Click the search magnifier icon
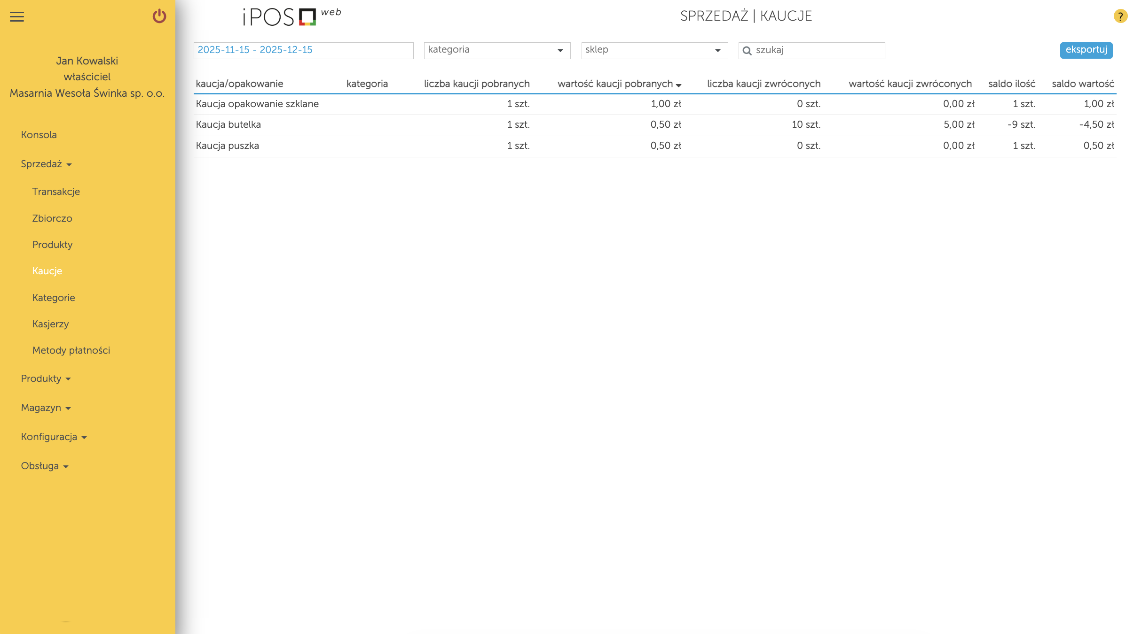This screenshot has height=634, width=1134. point(747,51)
